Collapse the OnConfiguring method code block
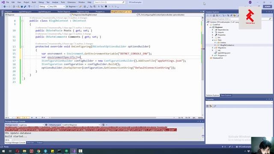Screen dimensions: 274x154 click(22, 47)
